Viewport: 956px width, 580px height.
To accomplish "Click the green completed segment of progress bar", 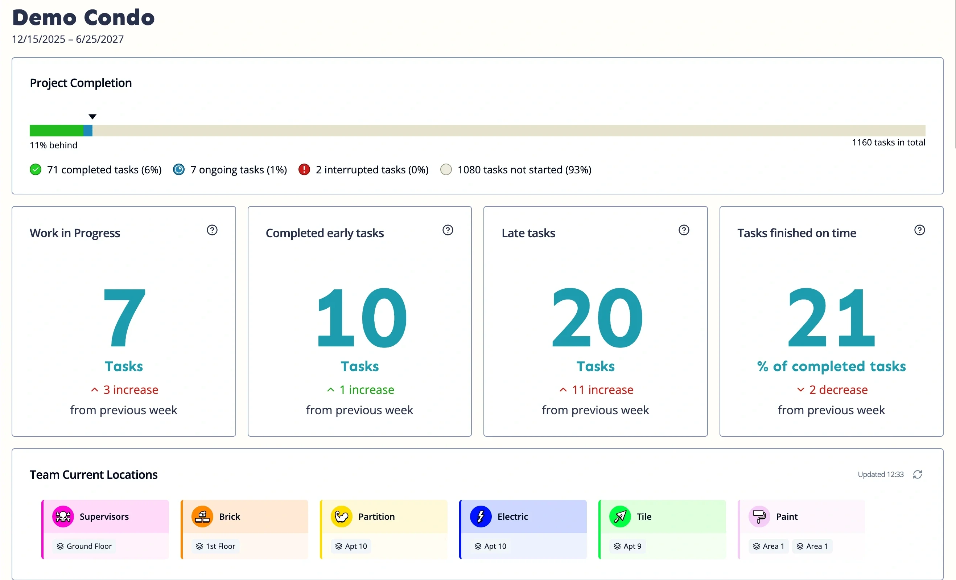I will pyautogui.click(x=56, y=130).
